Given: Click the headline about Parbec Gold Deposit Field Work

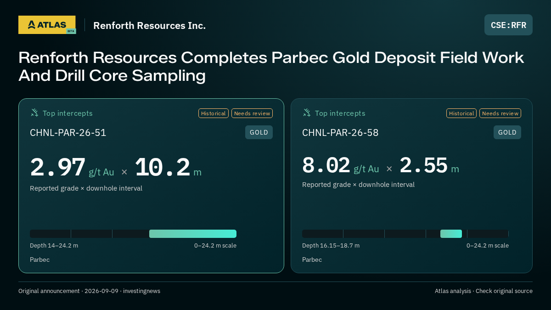Looking at the screenshot, I should pyautogui.click(x=271, y=67).
